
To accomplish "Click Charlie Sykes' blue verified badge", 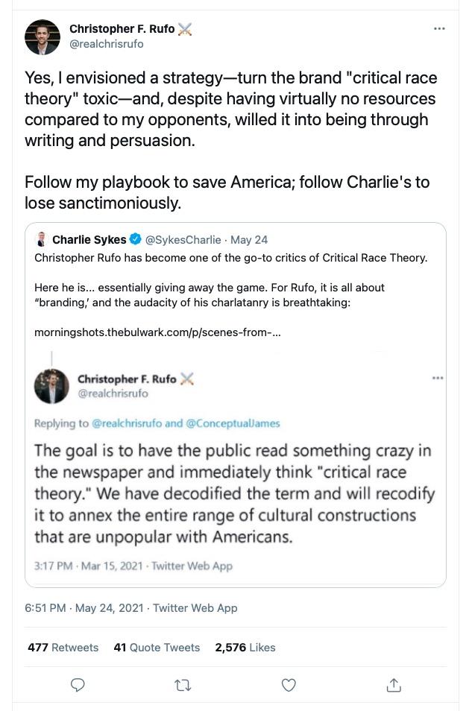I will (134, 239).
